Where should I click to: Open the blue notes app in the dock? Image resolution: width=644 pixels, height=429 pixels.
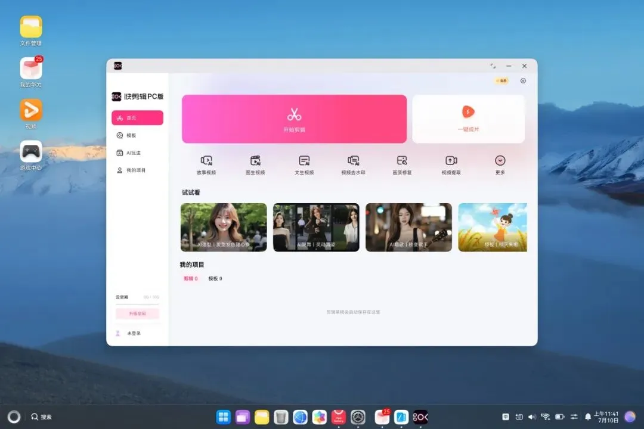coord(401,417)
